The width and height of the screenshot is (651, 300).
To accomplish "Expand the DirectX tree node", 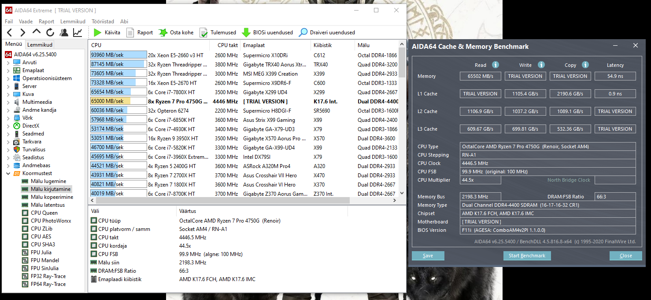I will click(x=8, y=126).
